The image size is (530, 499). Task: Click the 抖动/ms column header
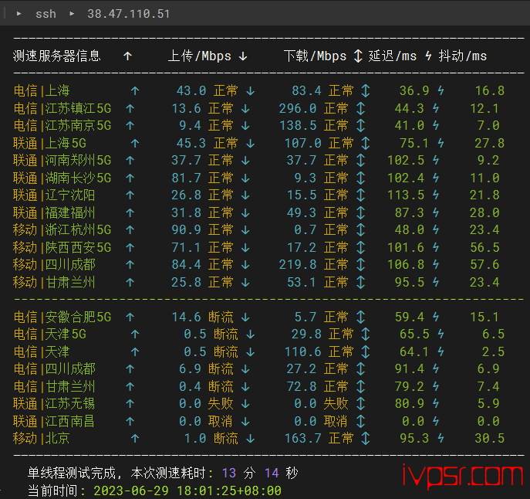pos(463,56)
